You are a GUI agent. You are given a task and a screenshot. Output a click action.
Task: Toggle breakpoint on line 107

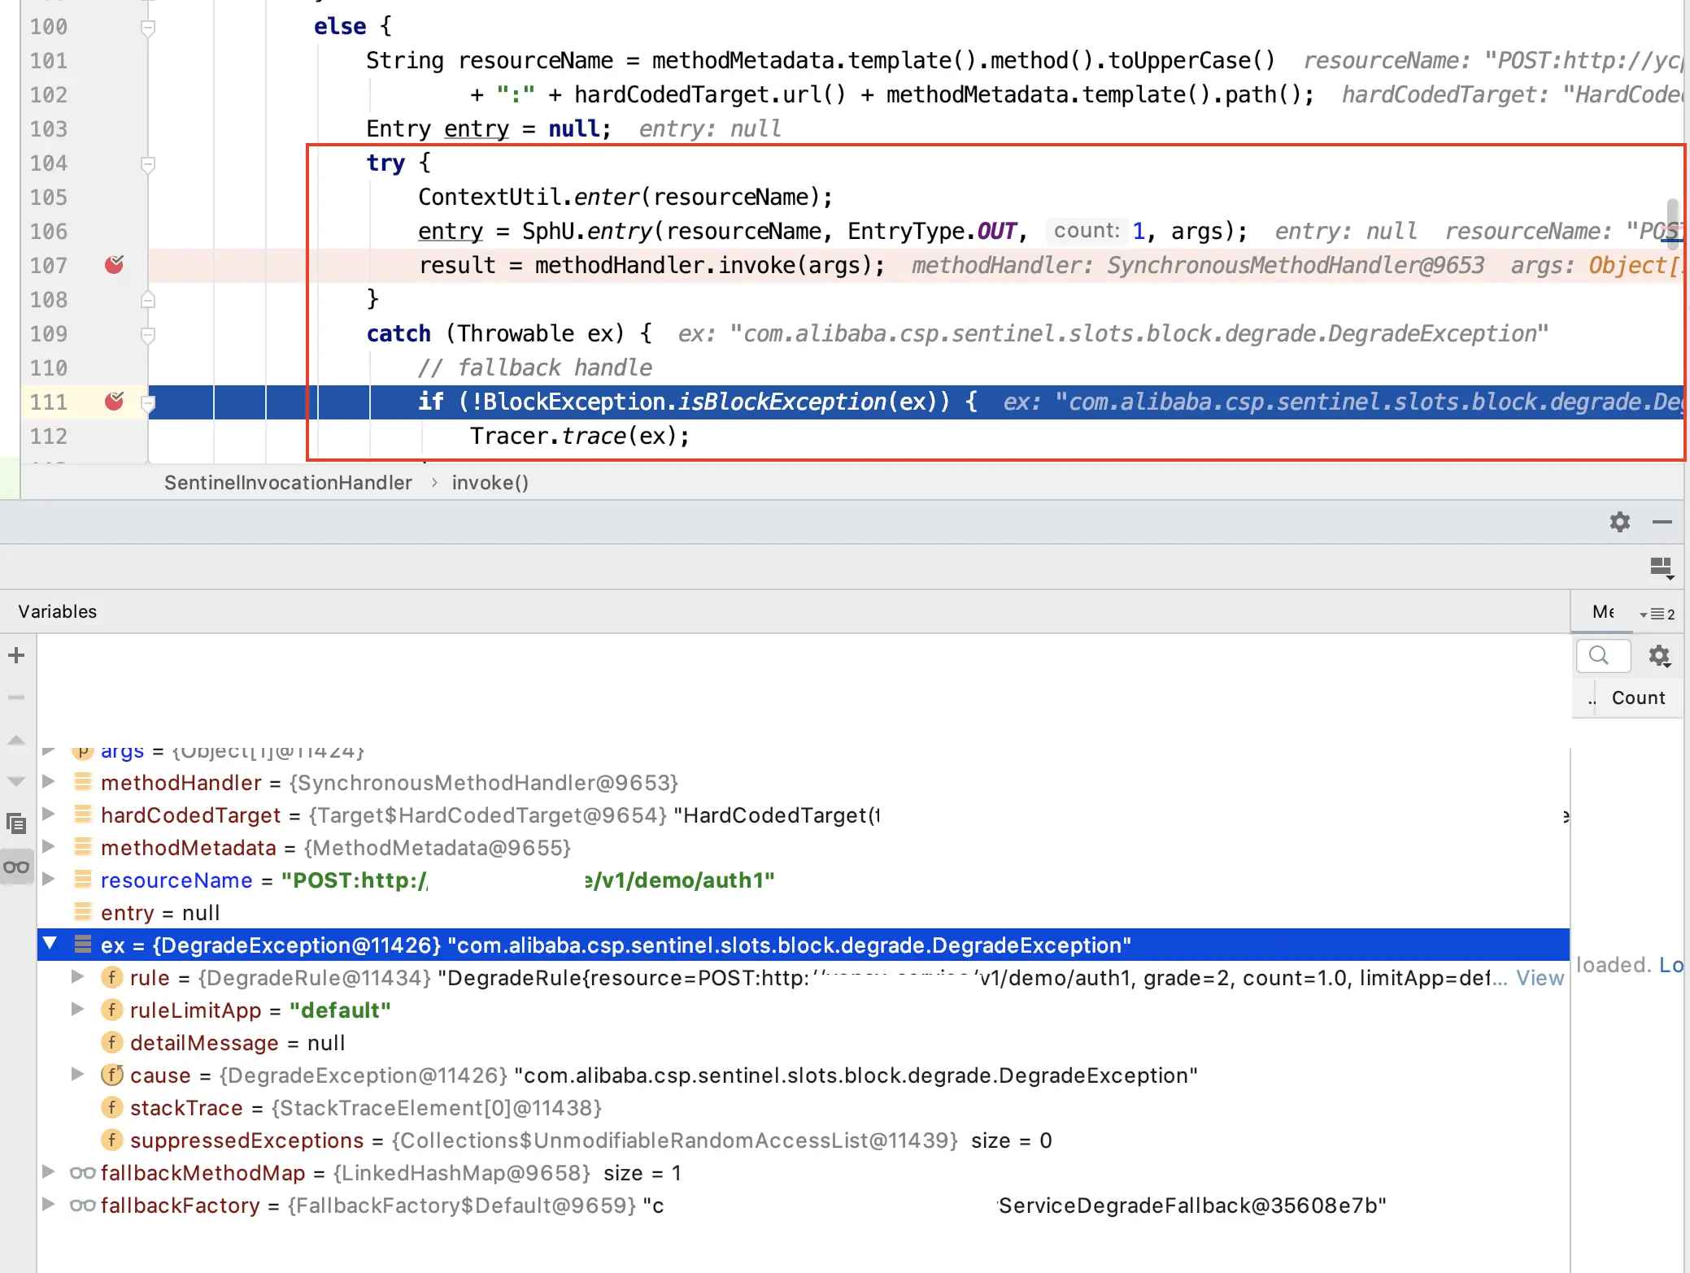[115, 265]
